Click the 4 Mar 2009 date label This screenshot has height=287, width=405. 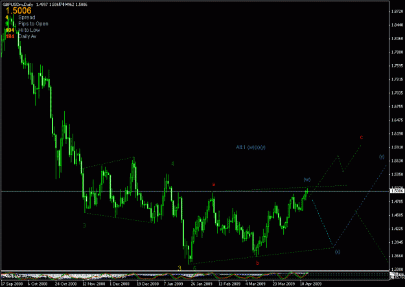(255, 284)
